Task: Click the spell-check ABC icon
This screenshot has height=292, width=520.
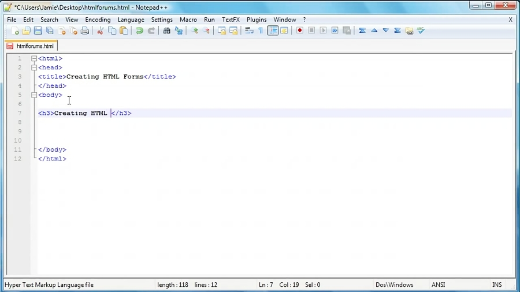Action: point(421,31)
